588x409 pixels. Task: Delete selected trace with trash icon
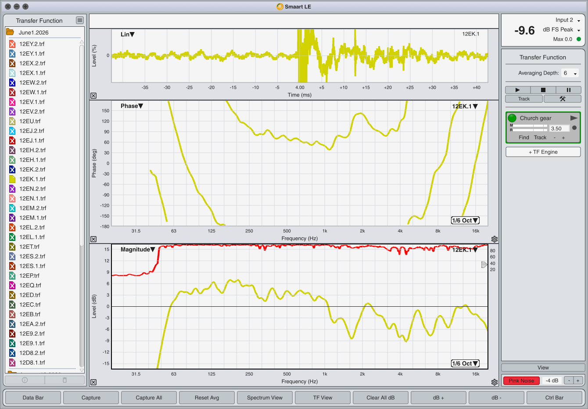pyautogui.click(x=65, y=380)
